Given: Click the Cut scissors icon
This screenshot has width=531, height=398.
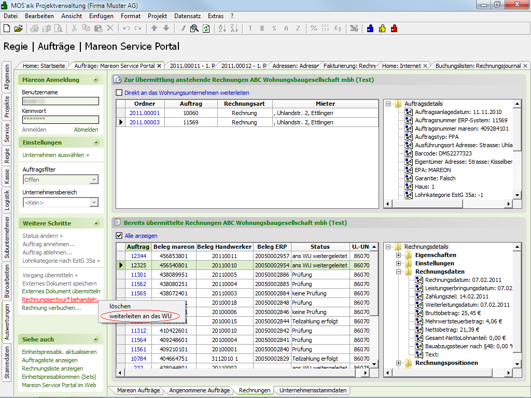Looking at the screenshot, I should (x=74, y=29).
